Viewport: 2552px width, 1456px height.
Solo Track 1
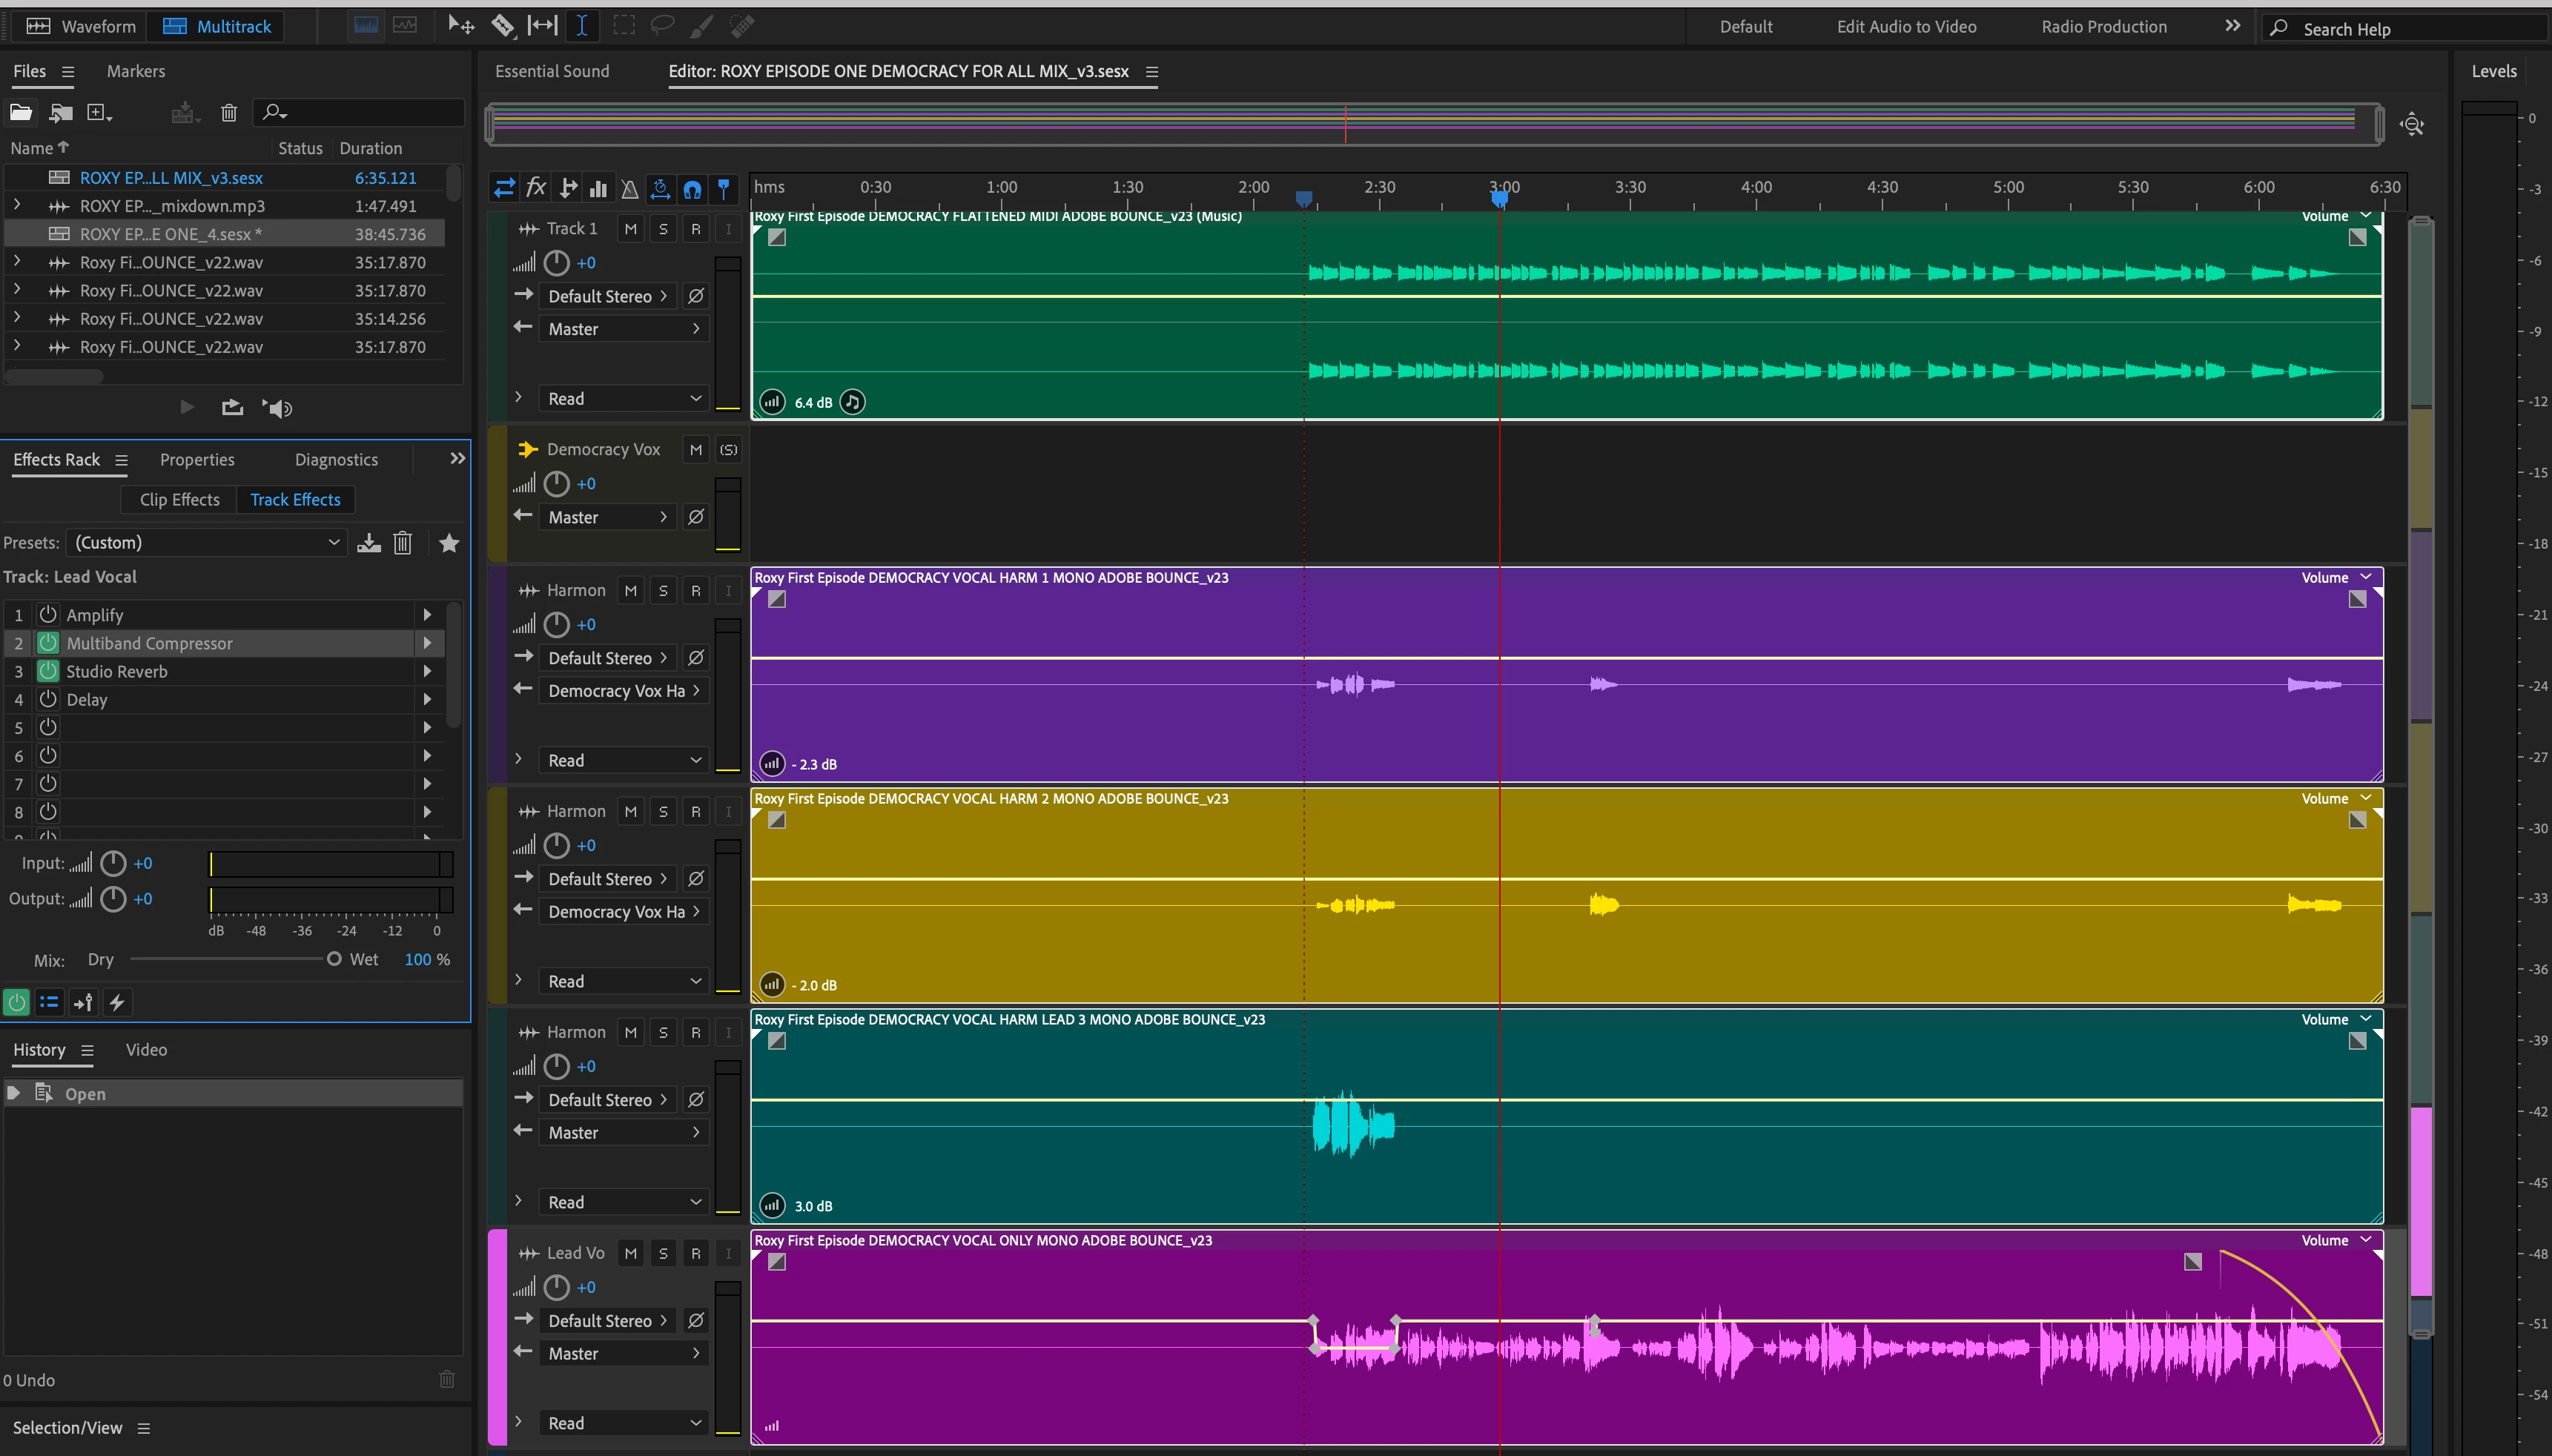pyautogui.click(x=663, y=229)
